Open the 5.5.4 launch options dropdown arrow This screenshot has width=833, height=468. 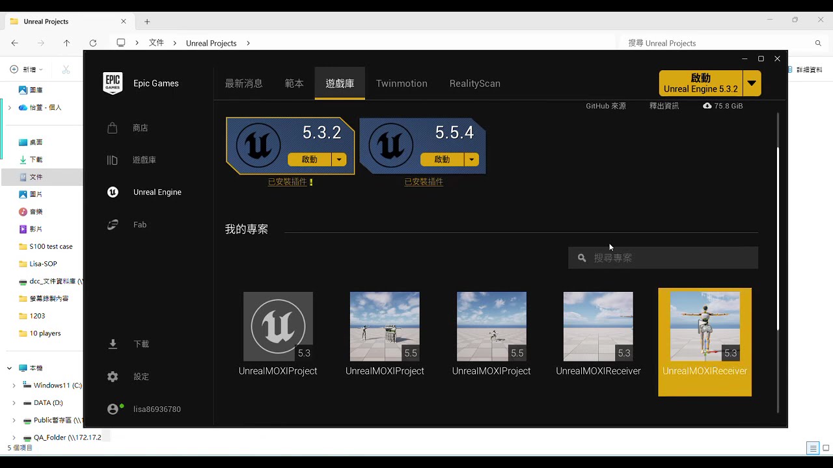[472, 159]
